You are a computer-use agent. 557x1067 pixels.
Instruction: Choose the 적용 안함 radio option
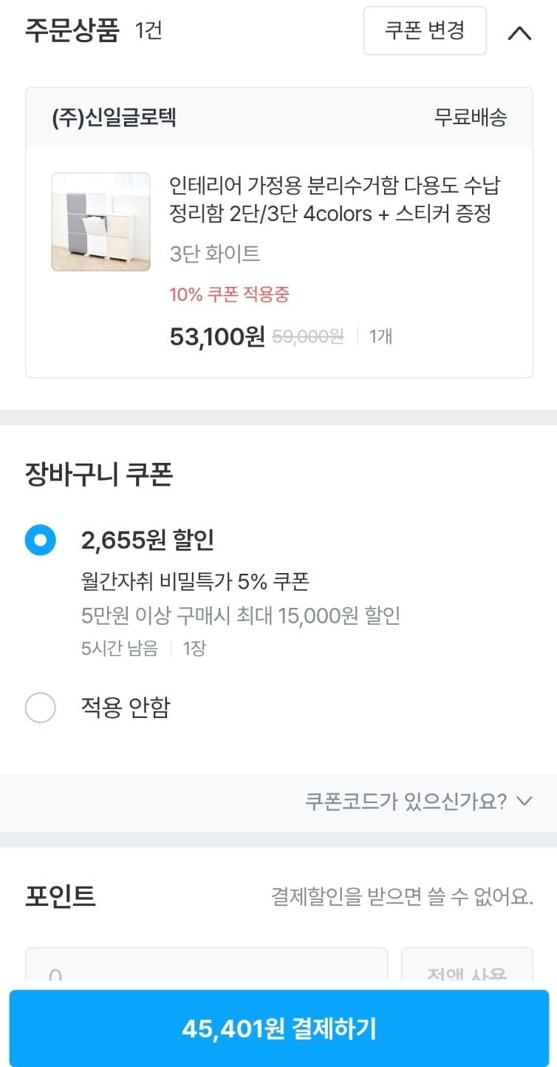(x=40, y=708)
